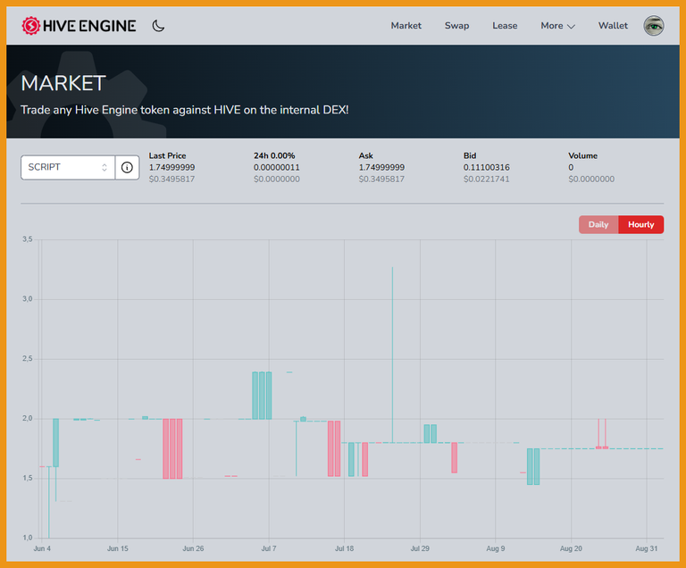Viewport: 686px width, 568px height.
Task: Toggle dark mode moon icon
Action: [158, 26]
